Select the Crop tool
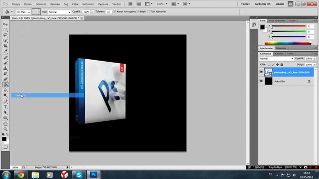This screenshot has height=179, width=319. pos(5,46)
